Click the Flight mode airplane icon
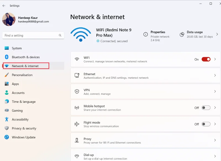Viewport: 221px width, 161px height. (x=77, y=124)
